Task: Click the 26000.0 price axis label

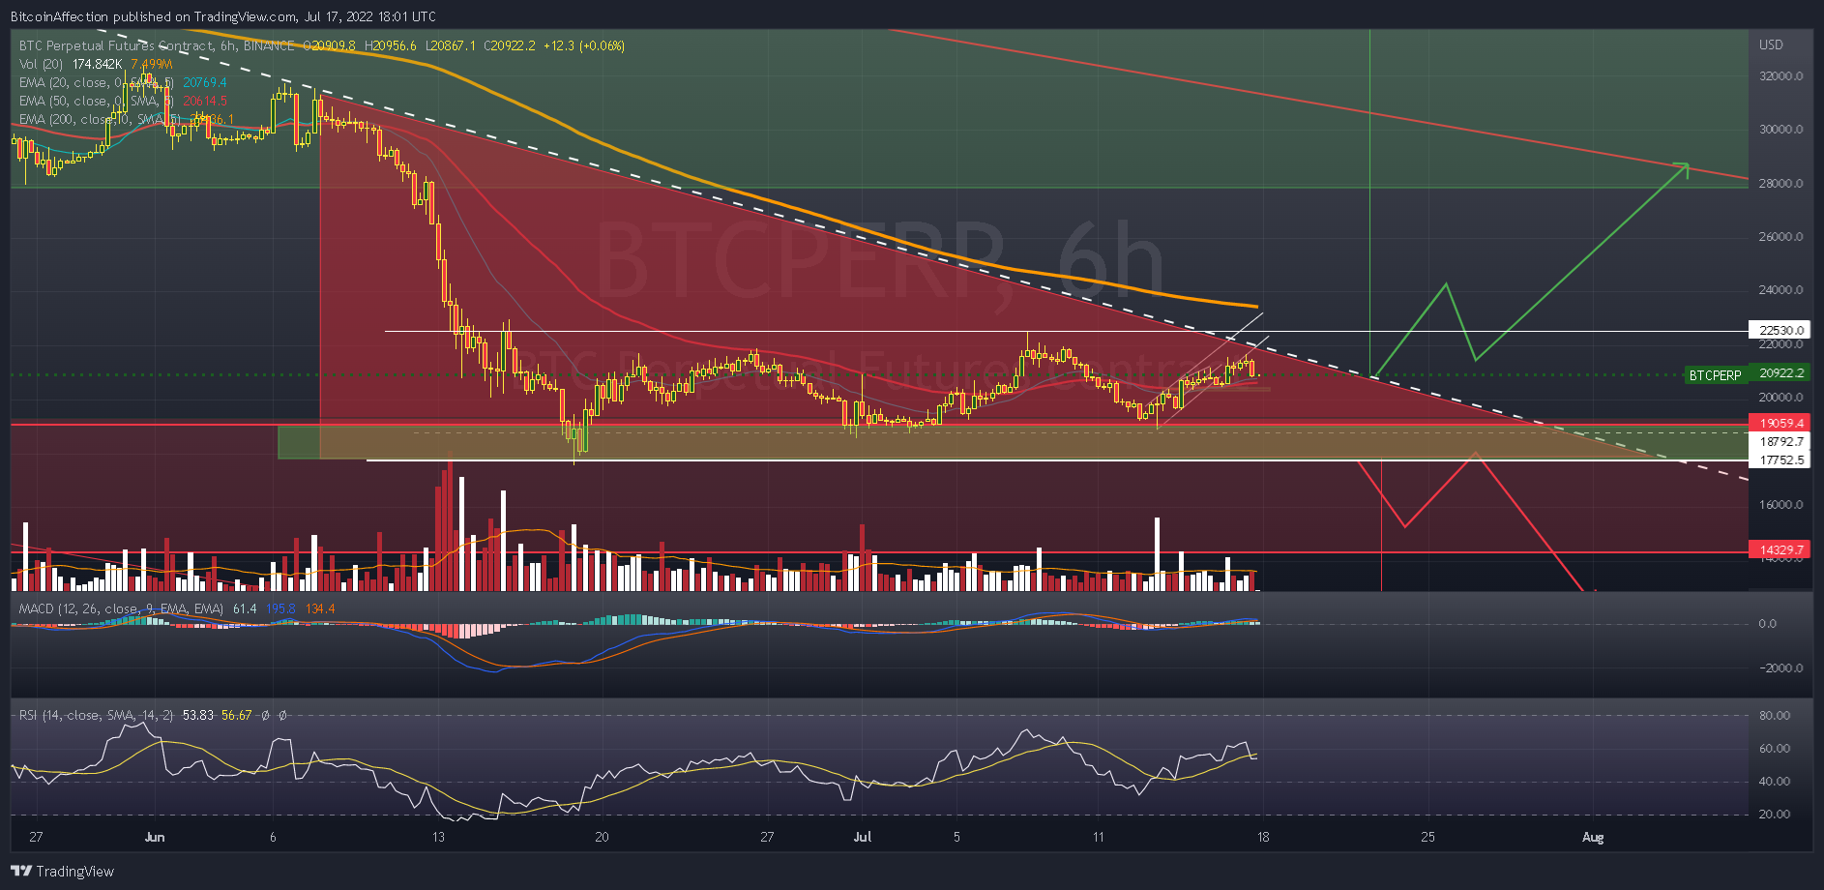Action: tap(1781, 236)
